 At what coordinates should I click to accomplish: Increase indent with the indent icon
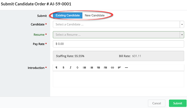(105, 67)
